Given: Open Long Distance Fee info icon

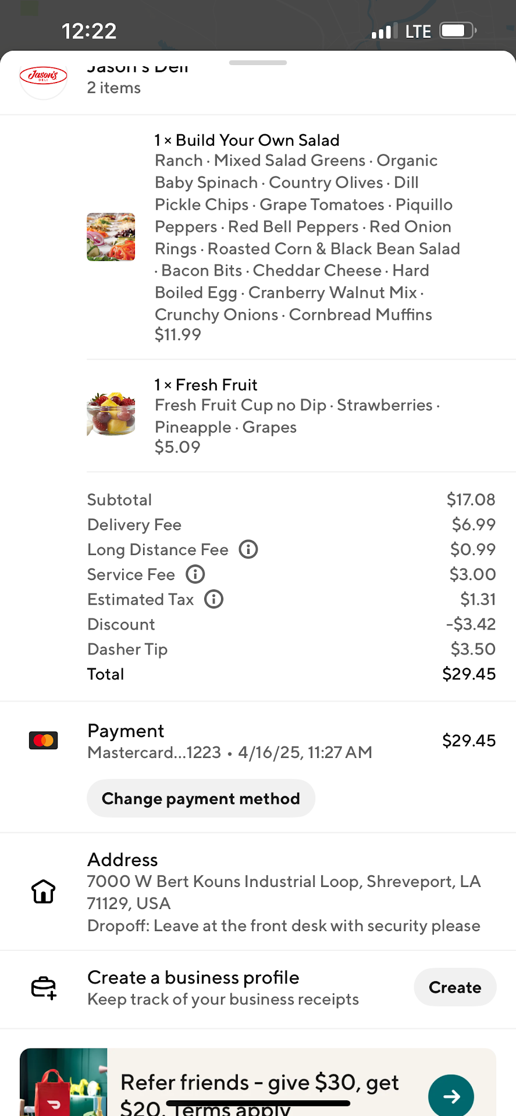Looking at the screenshot, I should click(x=248, y=549).
